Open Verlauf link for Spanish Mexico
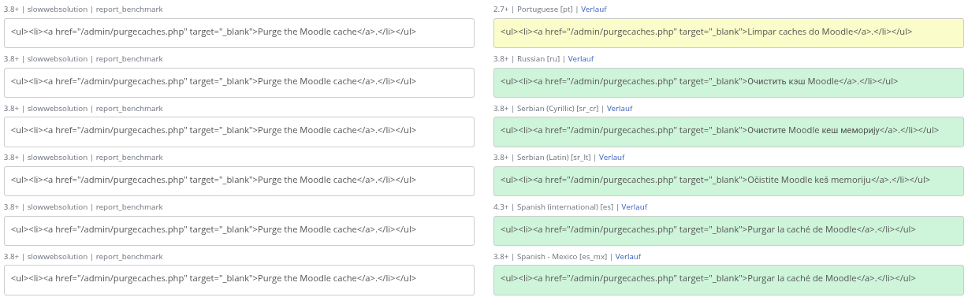 pos(628,257)
